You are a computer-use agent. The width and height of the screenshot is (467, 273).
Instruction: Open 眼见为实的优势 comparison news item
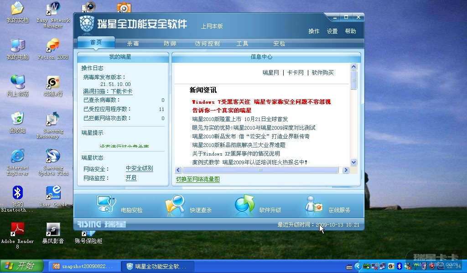(x=254, y=128)
